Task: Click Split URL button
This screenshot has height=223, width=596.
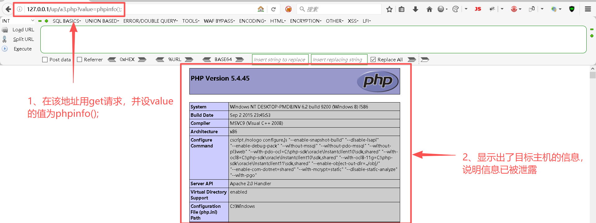Action: tap(24, 39)
